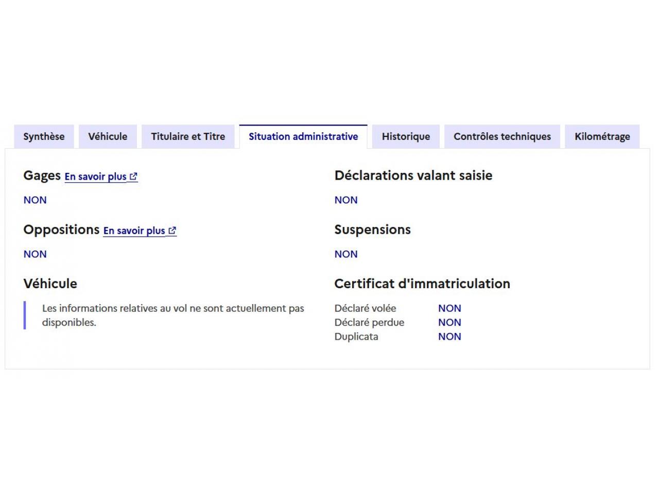The height and width of the screenshot is (494, 659).
Task: Click external link icon beside Oppositions
Action: (x=172, y=231)
